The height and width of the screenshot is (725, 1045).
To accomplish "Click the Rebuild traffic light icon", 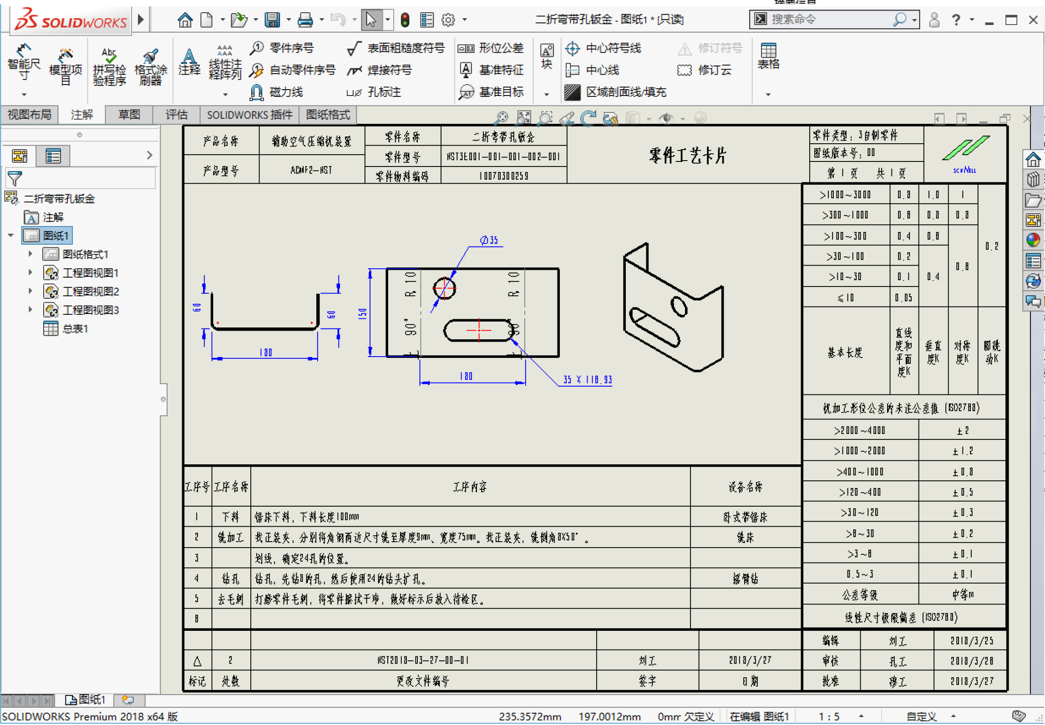I will 405,20.
